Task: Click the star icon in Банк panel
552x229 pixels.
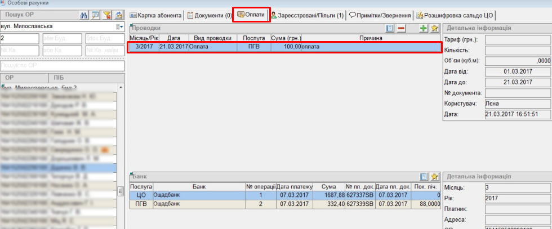Action: [434, 177]
